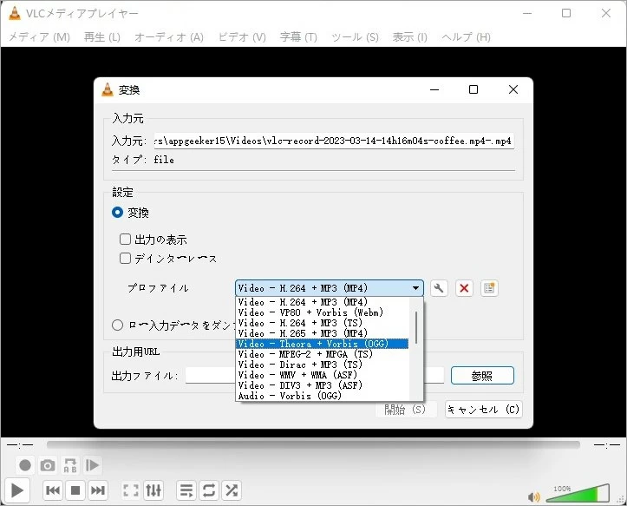Adjust the volume slider at 100%
627x506 pixels.
tap(578, 493)
